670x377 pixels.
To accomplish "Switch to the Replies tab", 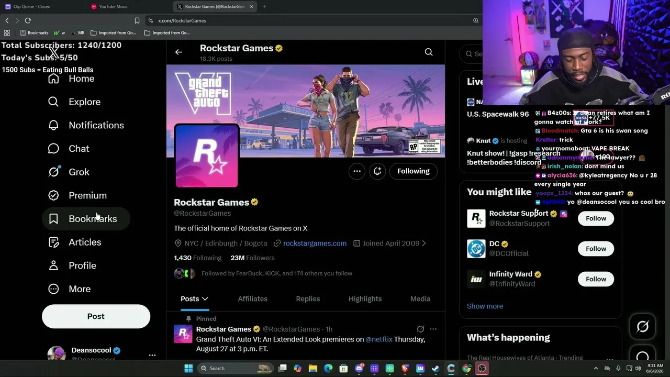I will click(308, 299).
